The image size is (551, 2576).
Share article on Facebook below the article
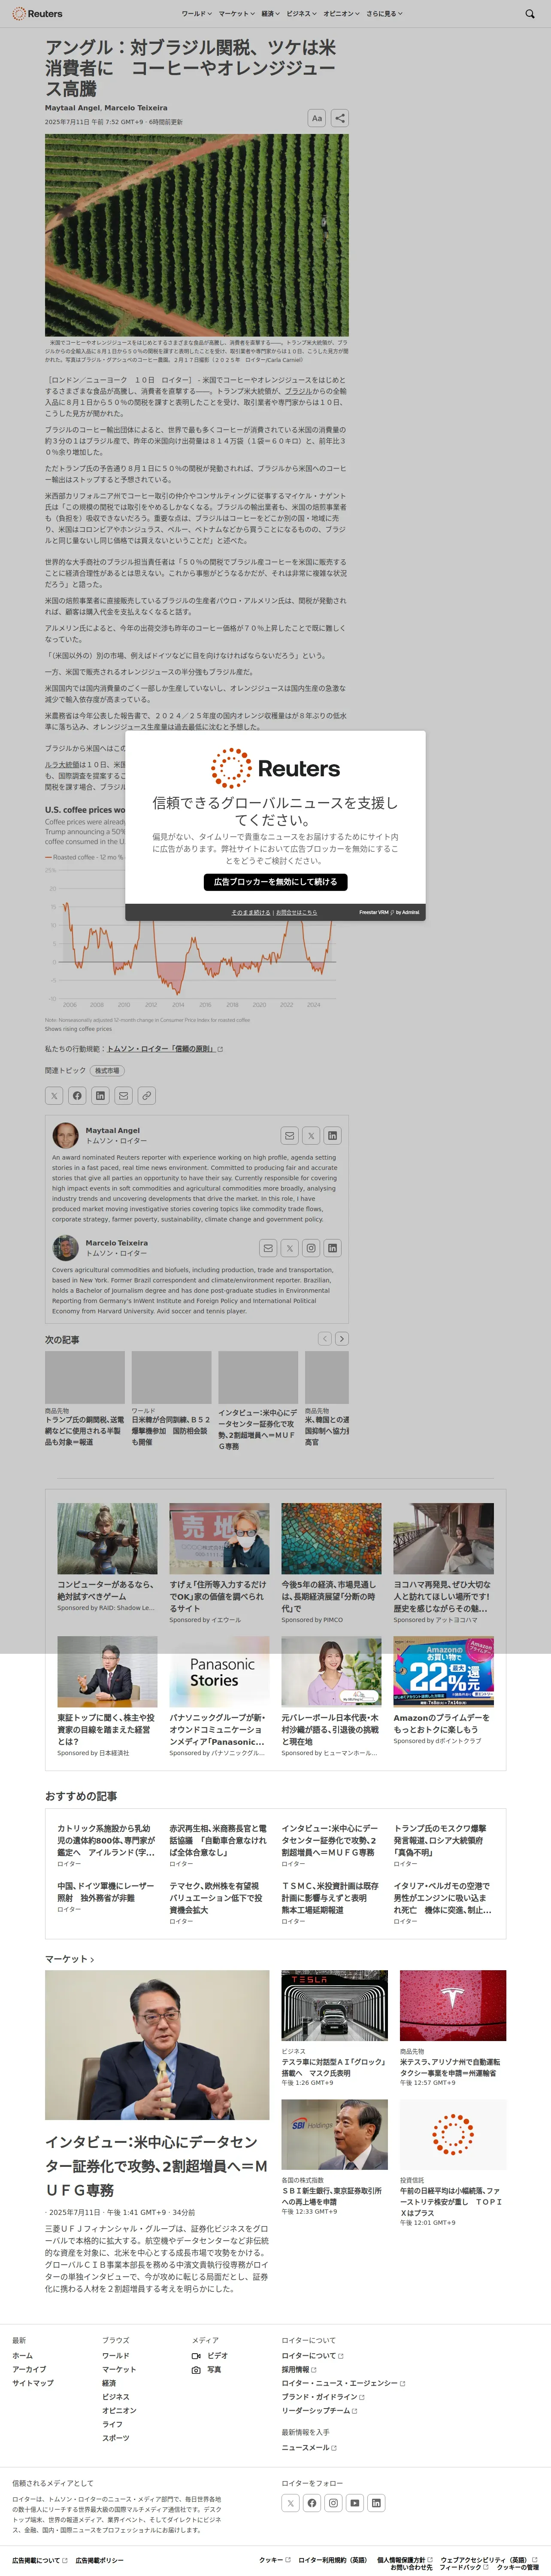77,1096
